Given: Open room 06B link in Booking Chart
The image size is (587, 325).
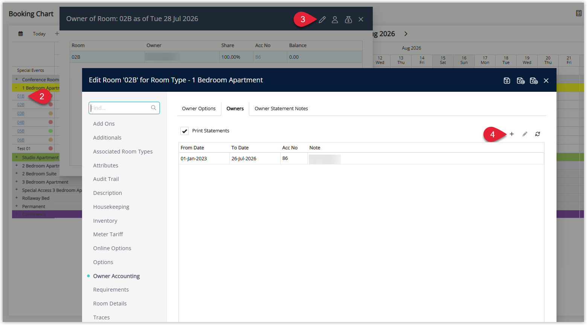Looking at the screenshot, I should pos(21,140).
